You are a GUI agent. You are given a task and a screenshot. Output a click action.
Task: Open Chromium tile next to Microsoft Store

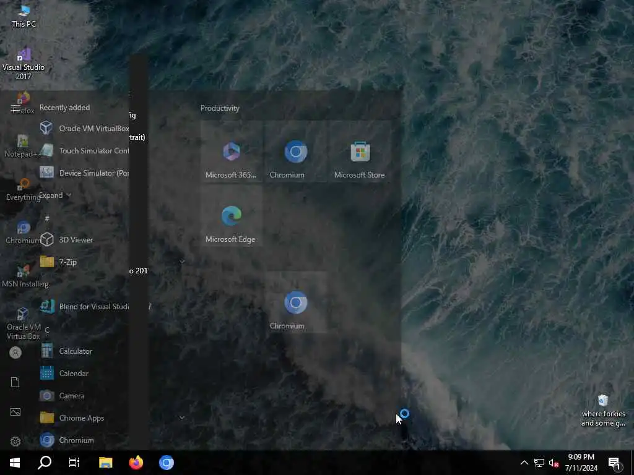295,152
